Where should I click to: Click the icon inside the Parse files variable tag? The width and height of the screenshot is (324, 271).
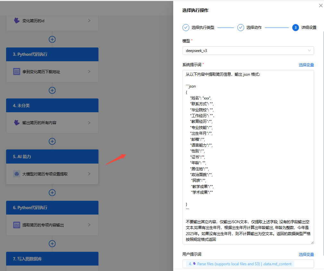pyautogui.click(x=194, y=264)
